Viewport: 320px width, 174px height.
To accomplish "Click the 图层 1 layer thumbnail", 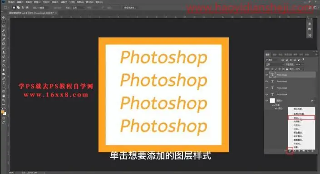I will click(x=272, y=101).
